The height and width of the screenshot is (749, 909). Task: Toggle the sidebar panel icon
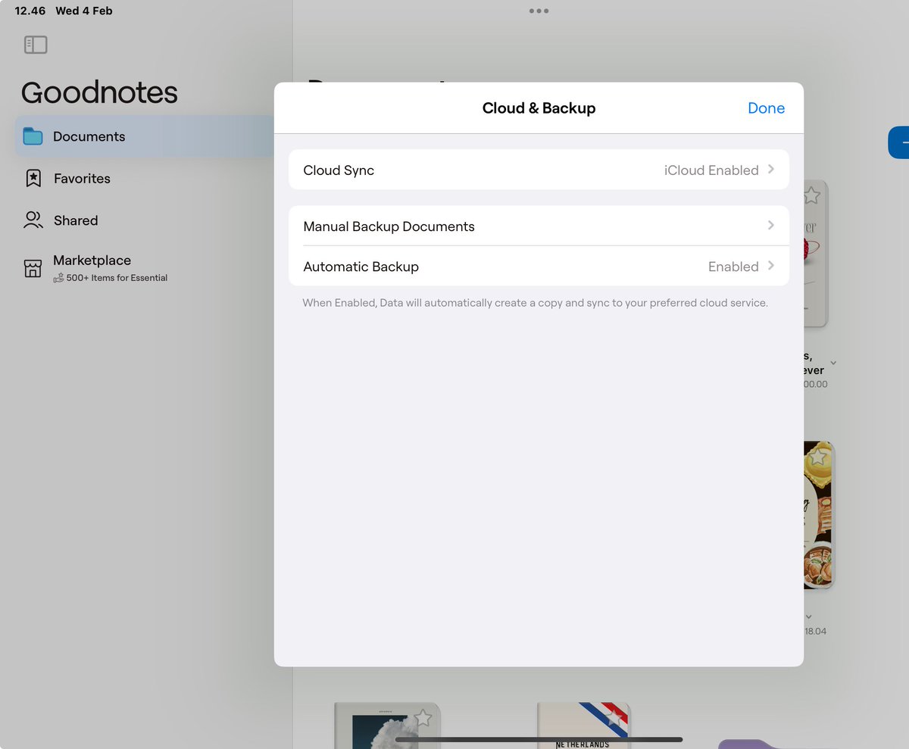36,45
